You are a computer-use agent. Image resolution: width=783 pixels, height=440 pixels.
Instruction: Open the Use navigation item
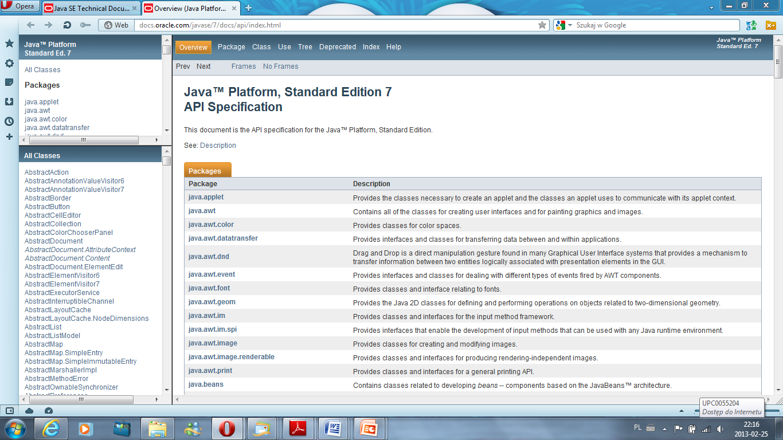[284, 47]
